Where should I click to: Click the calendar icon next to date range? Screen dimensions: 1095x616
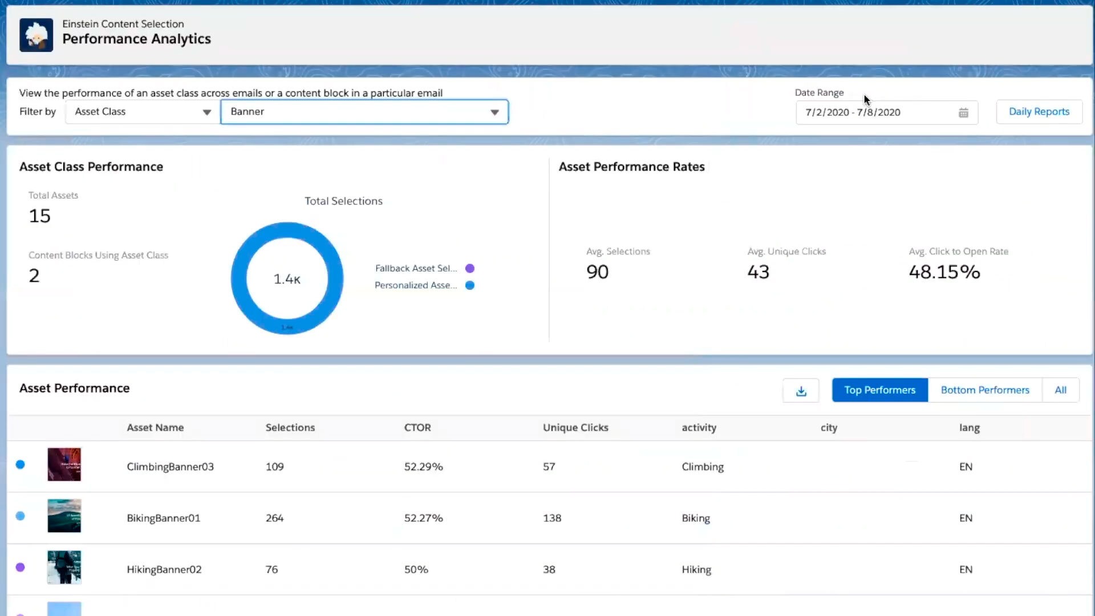tap(963, 111)
